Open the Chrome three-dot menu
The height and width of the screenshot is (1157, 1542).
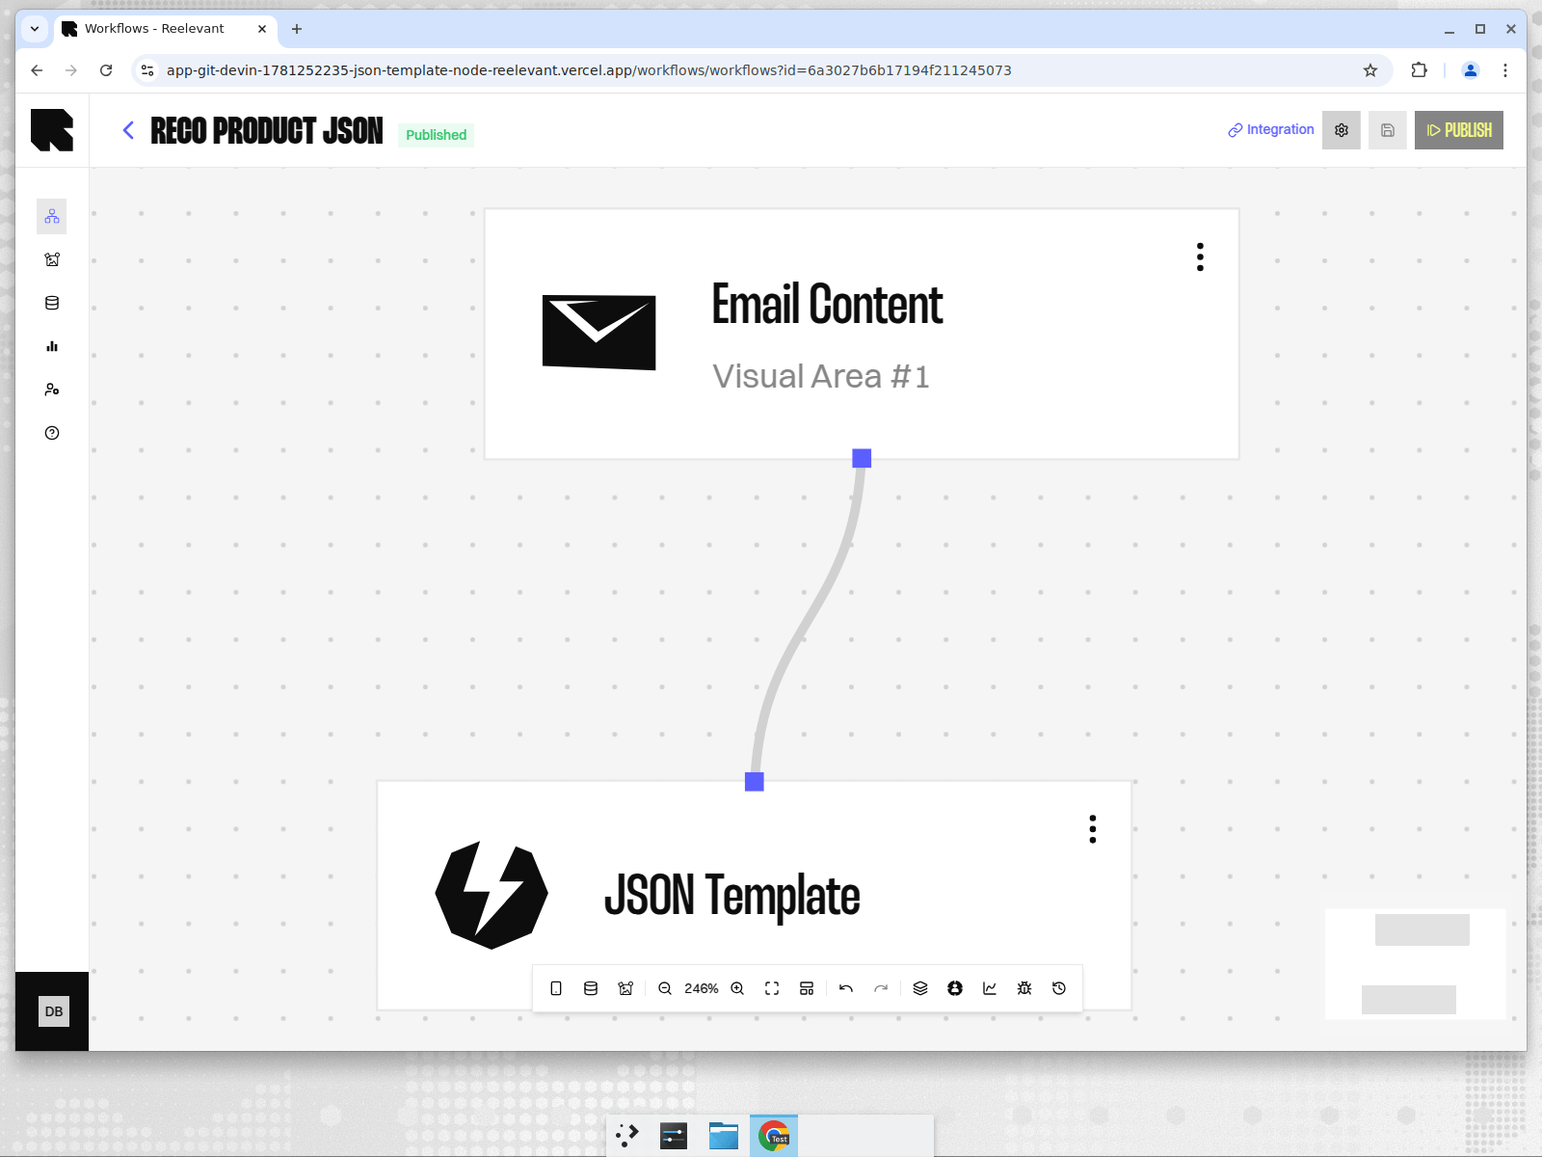tap(1505, 70)
